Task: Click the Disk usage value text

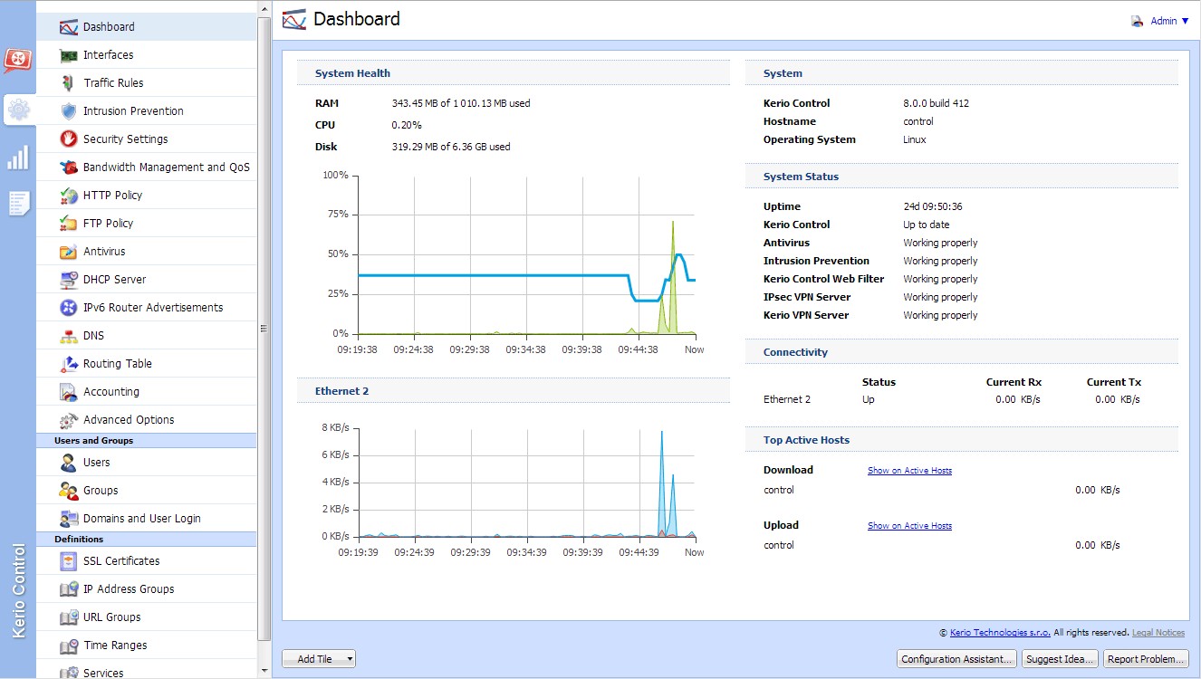Action: [451, 147]
